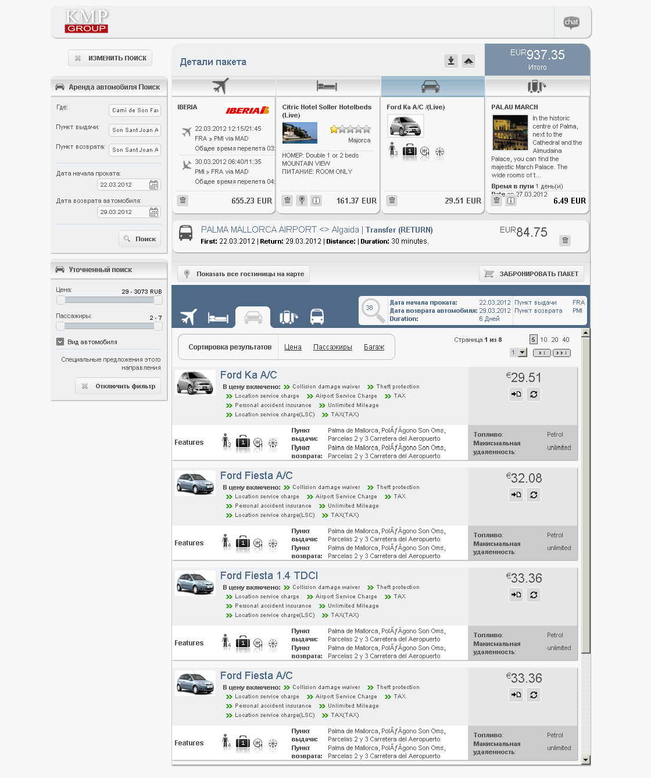
Task: Show Citric Hotel map pin location
Action: coord(302,201)
